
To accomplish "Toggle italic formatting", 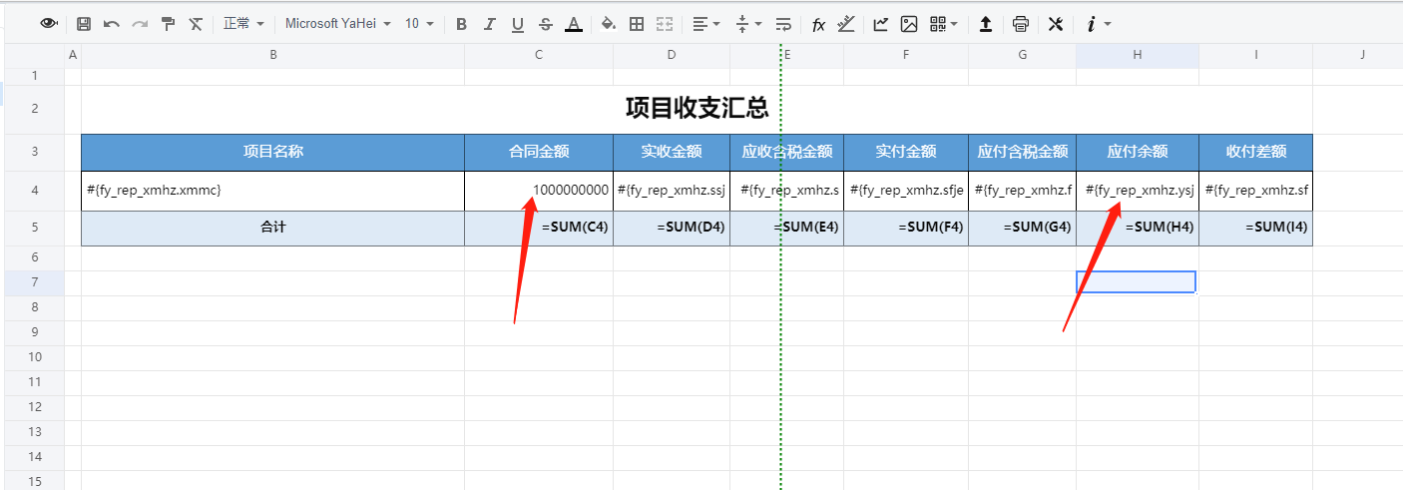I will 489,24.
